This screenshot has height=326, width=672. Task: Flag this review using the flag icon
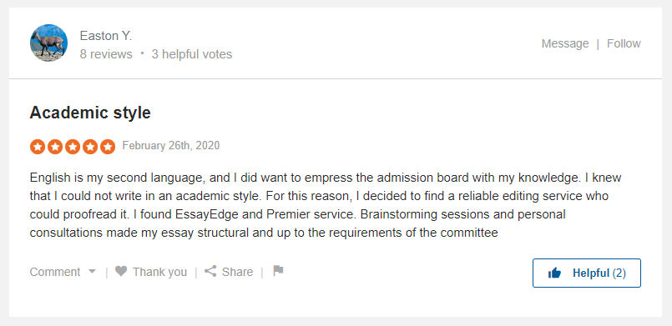pyautogui.click(x=278, y=270)
